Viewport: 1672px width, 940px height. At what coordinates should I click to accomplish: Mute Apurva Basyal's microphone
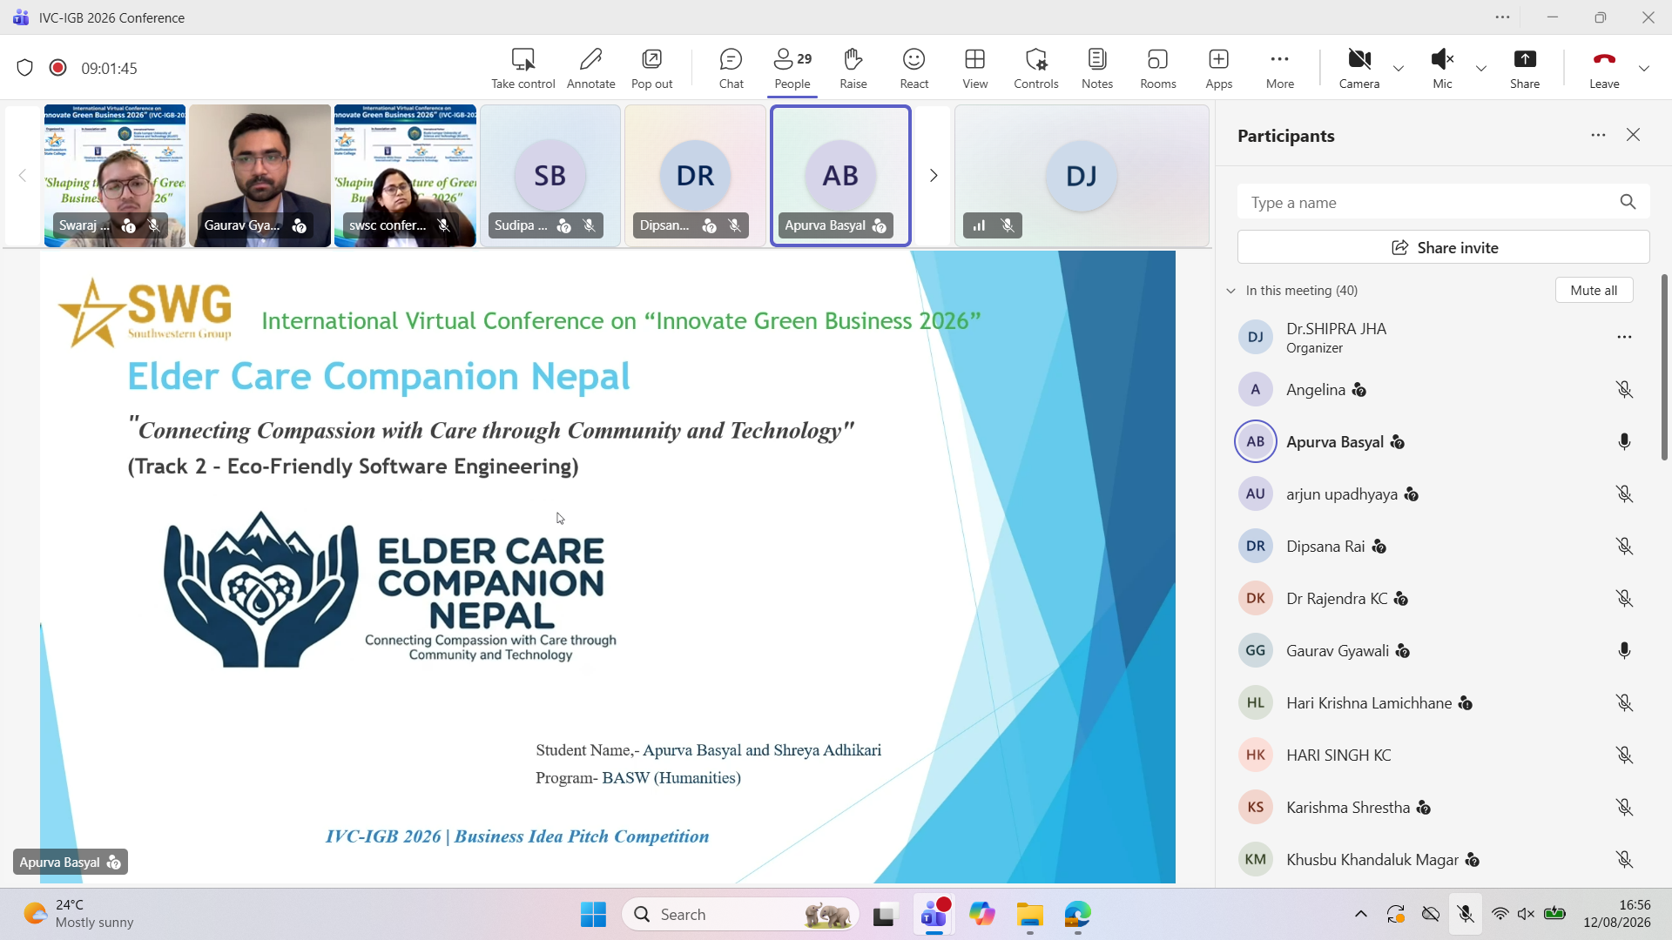(x=1624, y=442)
